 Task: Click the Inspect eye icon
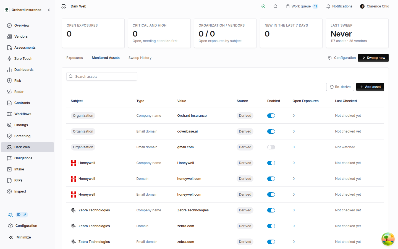(x=9, y=191)
